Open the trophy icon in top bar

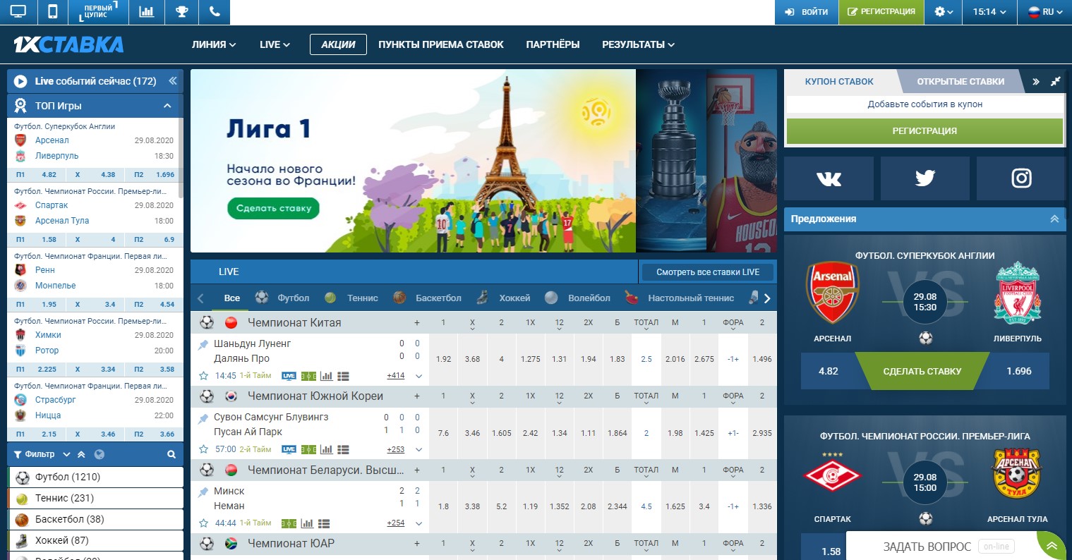tap(181, 12)
